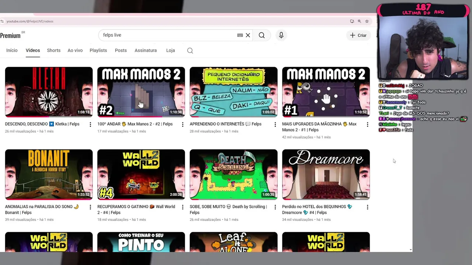Click the install app icon in address bar

[352, 21]
